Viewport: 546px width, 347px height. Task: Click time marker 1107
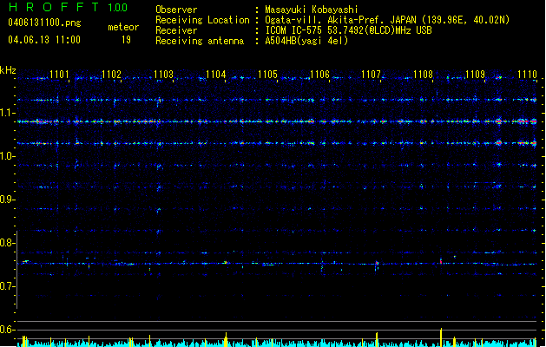coord(372,75)
